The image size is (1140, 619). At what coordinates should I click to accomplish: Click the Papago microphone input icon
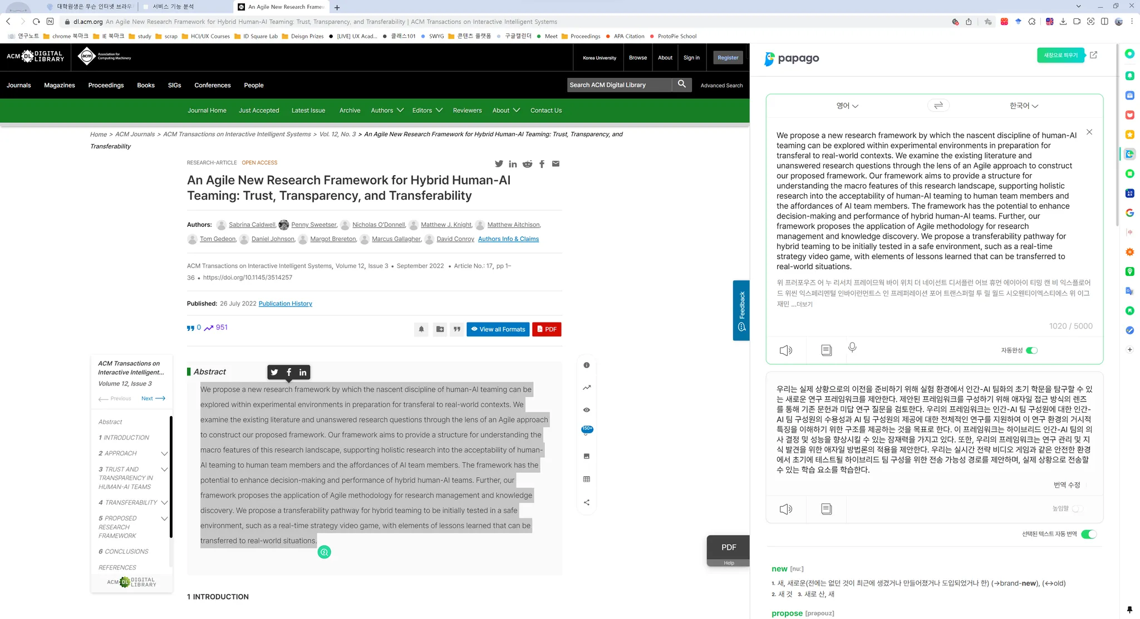(x=852, y=348)
